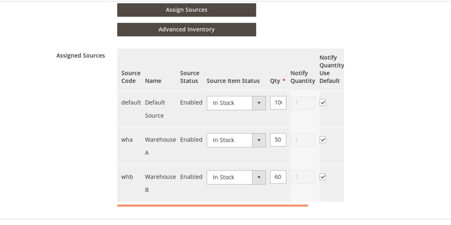Image resolution: width=451 pixels, height=225 pixels.
Task: Click the orange horizontal scrollbar below the table
Action: coord(212,205)
